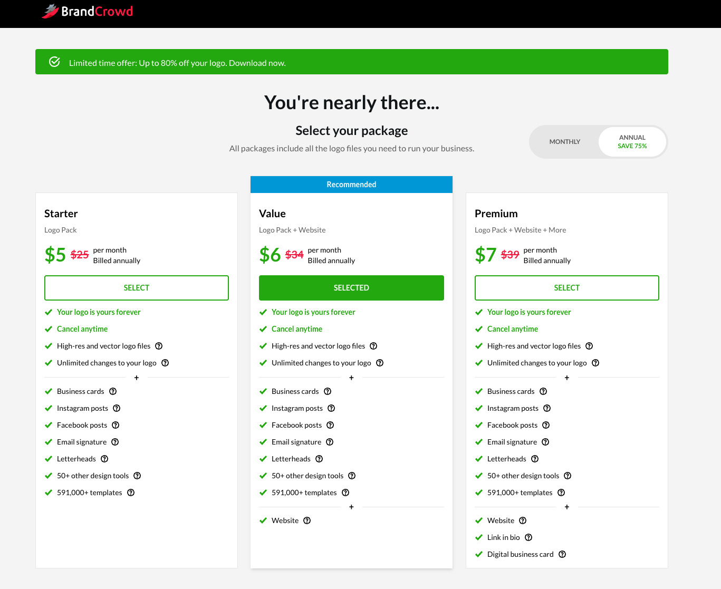Click Premium 'Cancel anytime' text

[513, 329]
